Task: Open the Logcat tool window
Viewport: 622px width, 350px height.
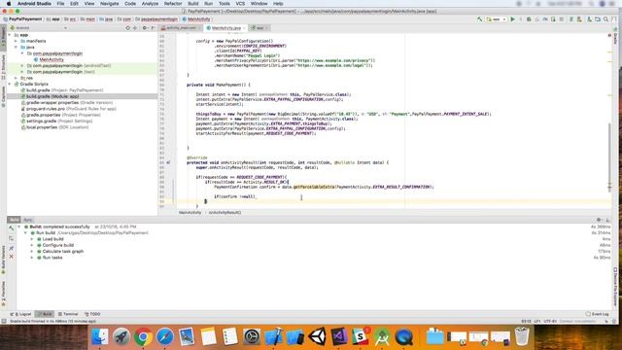Action: point(20,314)
